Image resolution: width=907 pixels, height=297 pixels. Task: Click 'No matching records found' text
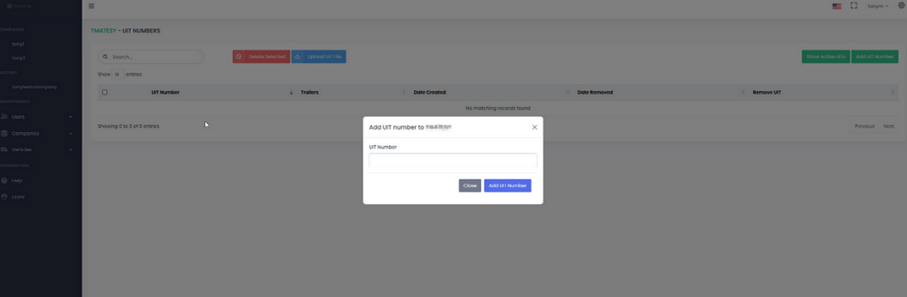click(x=498, y=108)
